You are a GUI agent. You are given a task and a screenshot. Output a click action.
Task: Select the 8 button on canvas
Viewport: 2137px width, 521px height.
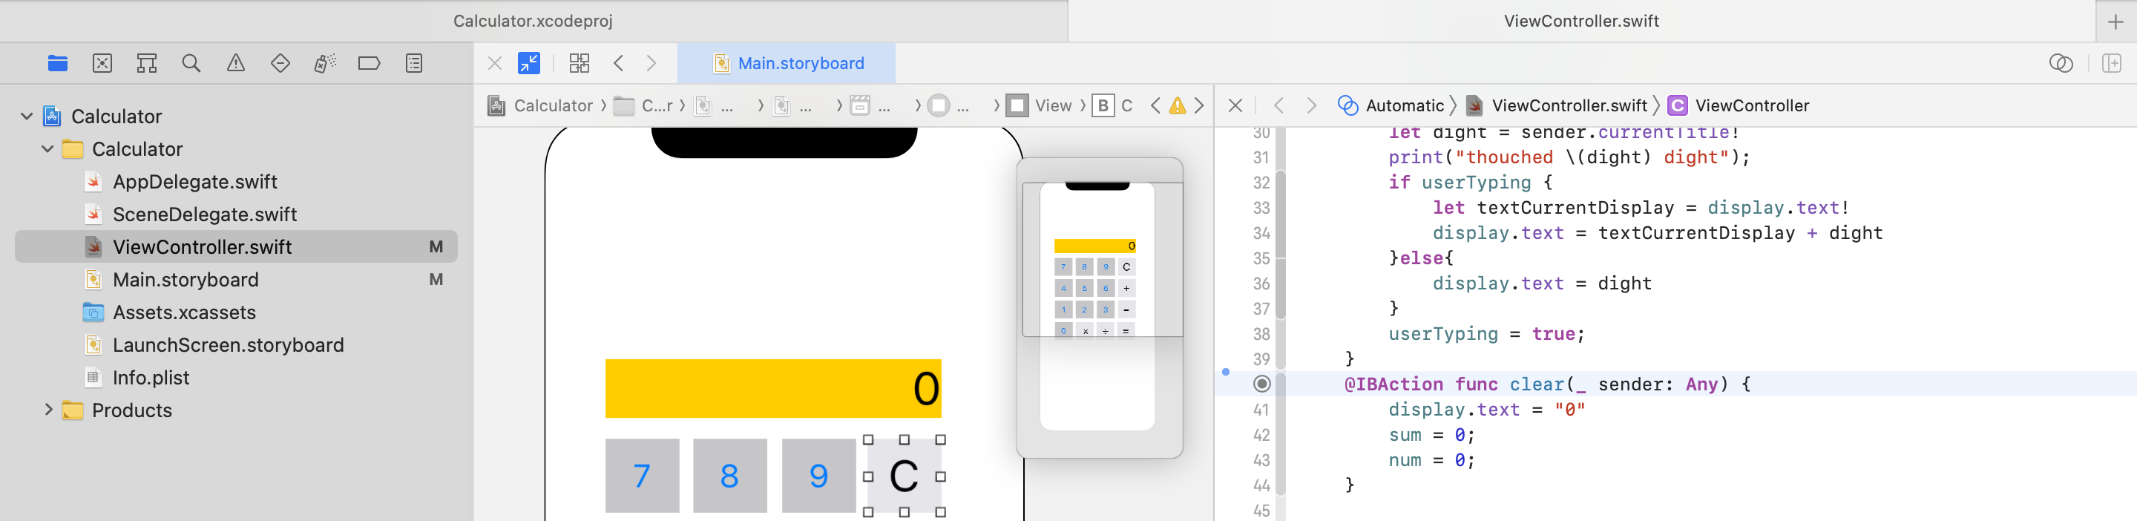click(x=730, y=476)
